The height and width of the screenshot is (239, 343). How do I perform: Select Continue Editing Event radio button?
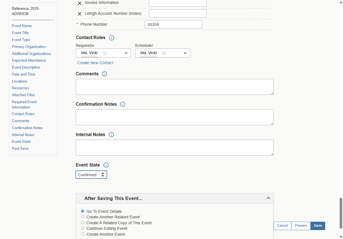click(x=83, y=228)
